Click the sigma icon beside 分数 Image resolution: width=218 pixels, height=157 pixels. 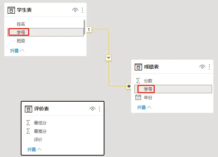pos(138,81)
